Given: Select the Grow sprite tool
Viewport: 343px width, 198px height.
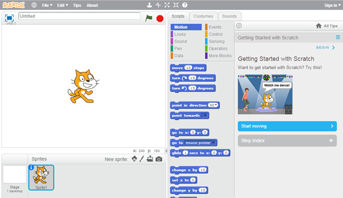Looking at the screenshot, I should pos(167,5).
